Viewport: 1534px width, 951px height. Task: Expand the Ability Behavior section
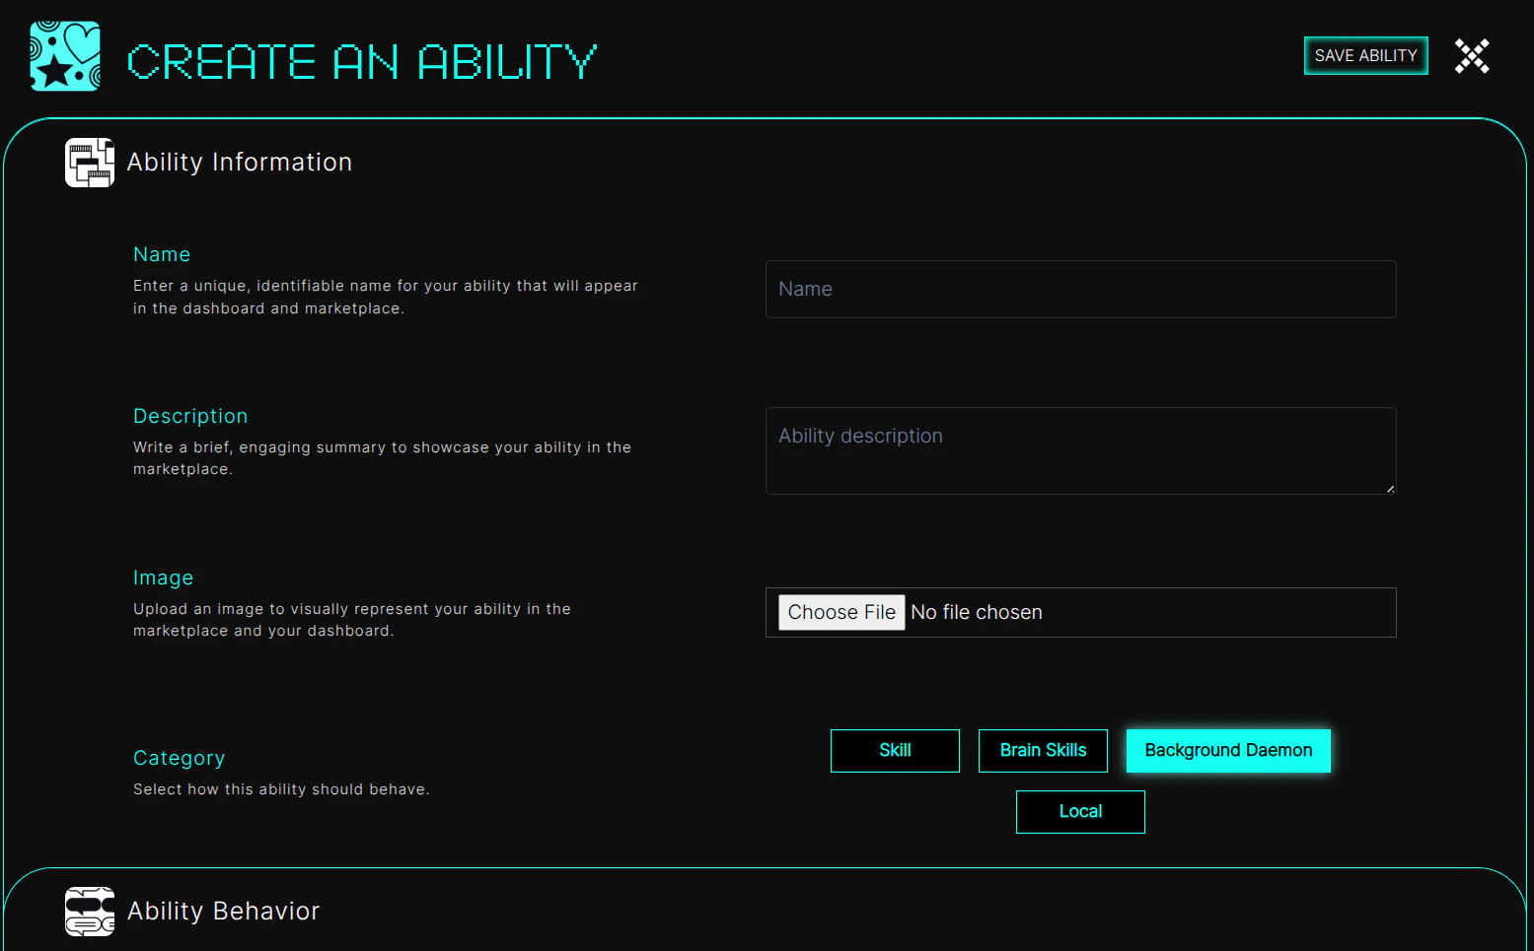click(224, 911)
